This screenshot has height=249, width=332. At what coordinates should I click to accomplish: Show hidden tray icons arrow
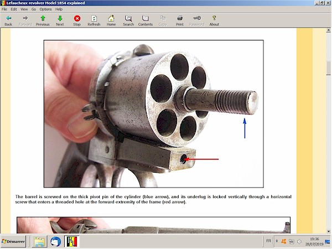(277, 241)
